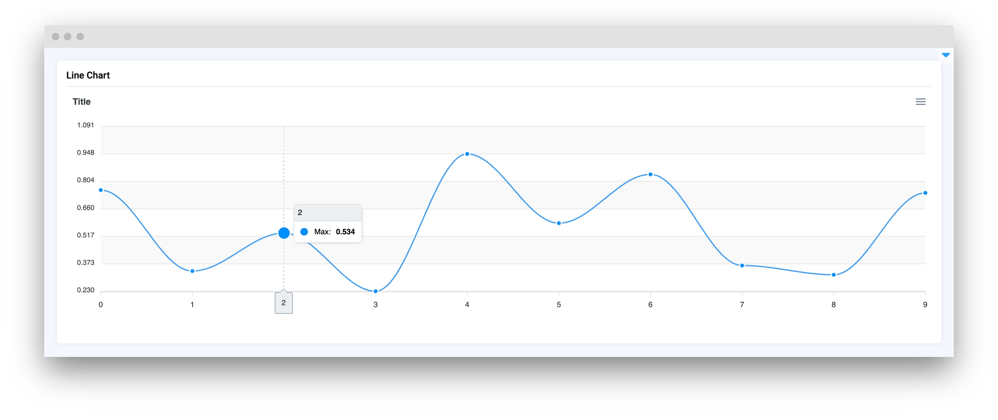The width and height of the screenshot is (998, 420).
Task: Click the chart 'Title' text
Action: click(81, 102)
